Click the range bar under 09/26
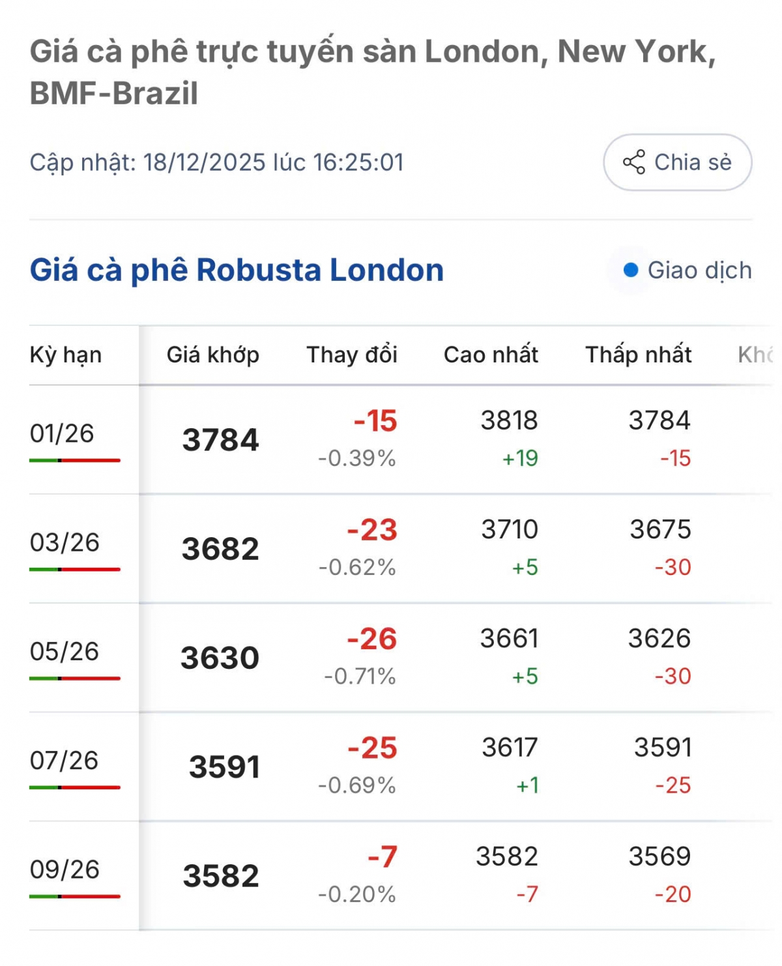The image size is (782, 966). tap(75, 896)
